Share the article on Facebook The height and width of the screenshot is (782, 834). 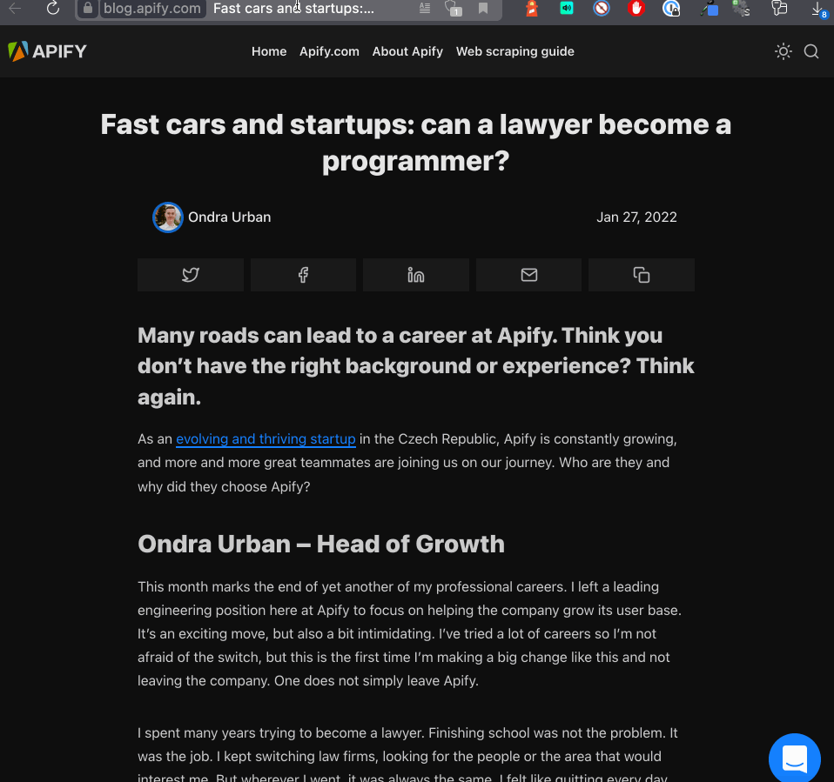pos(303,275)
